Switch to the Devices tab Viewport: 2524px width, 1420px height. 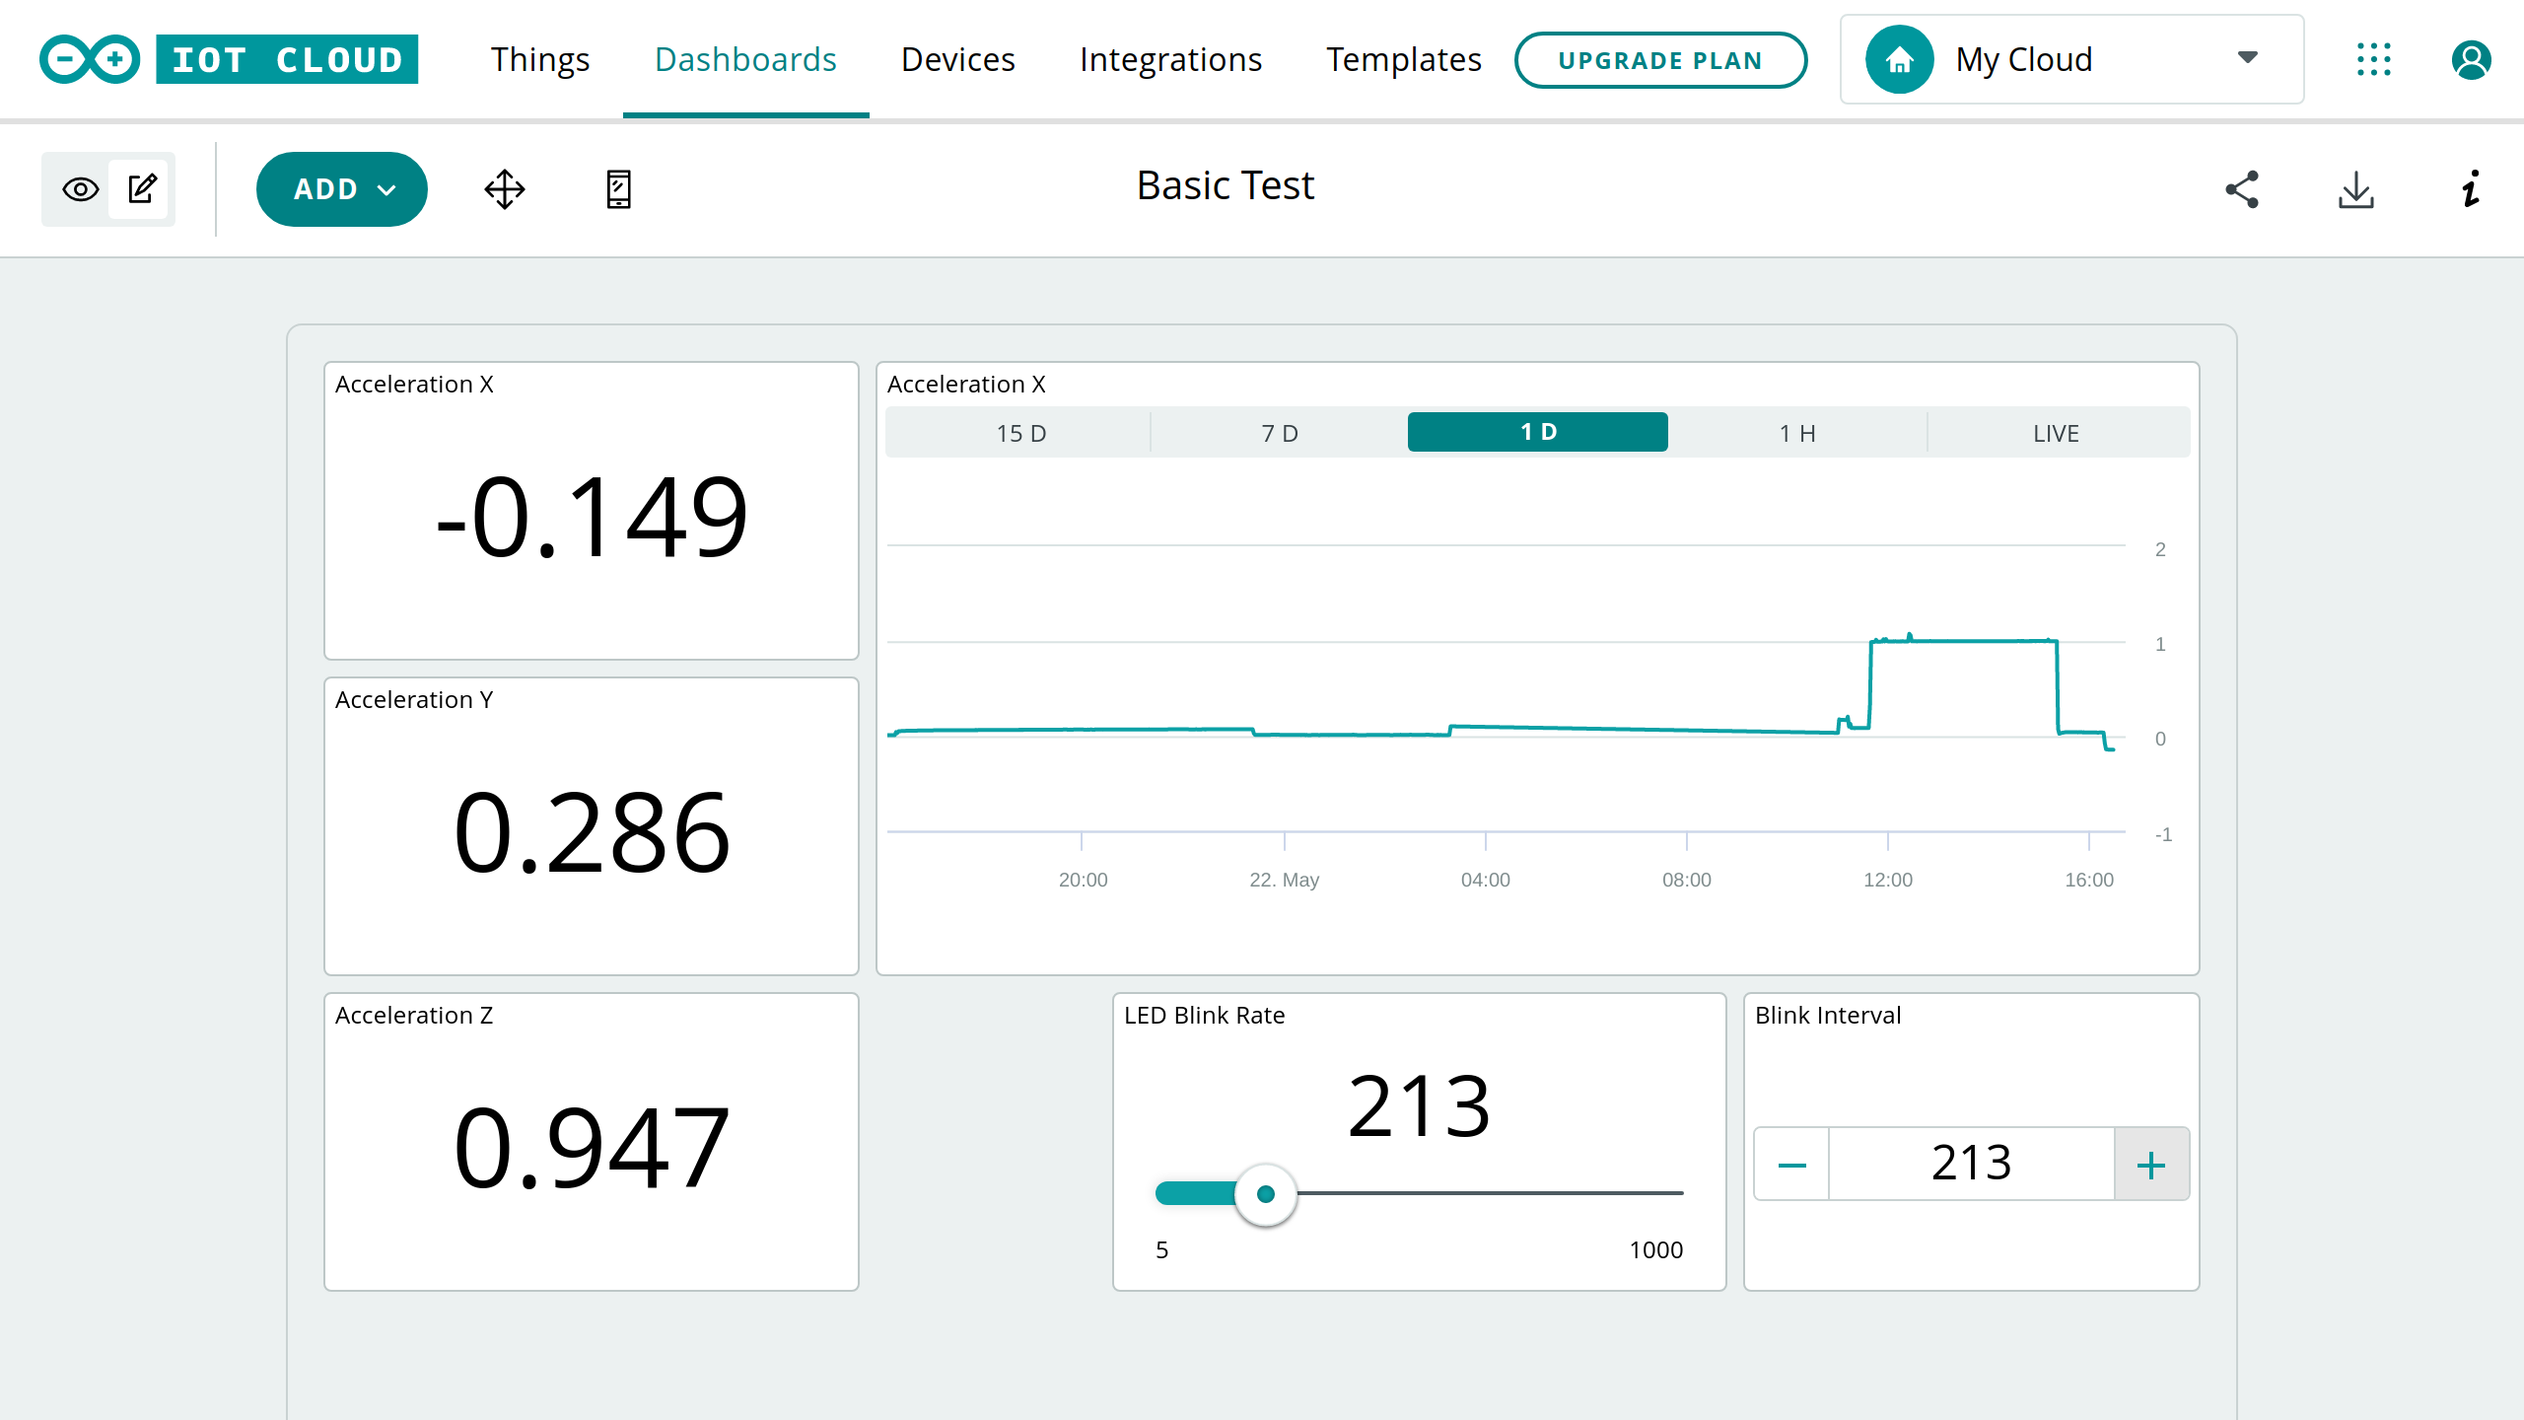point(957,59)
